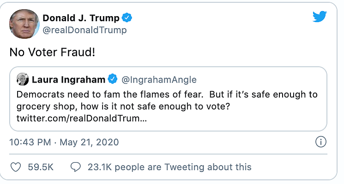Click the @IngrahamAngle handle

[159, 80]
